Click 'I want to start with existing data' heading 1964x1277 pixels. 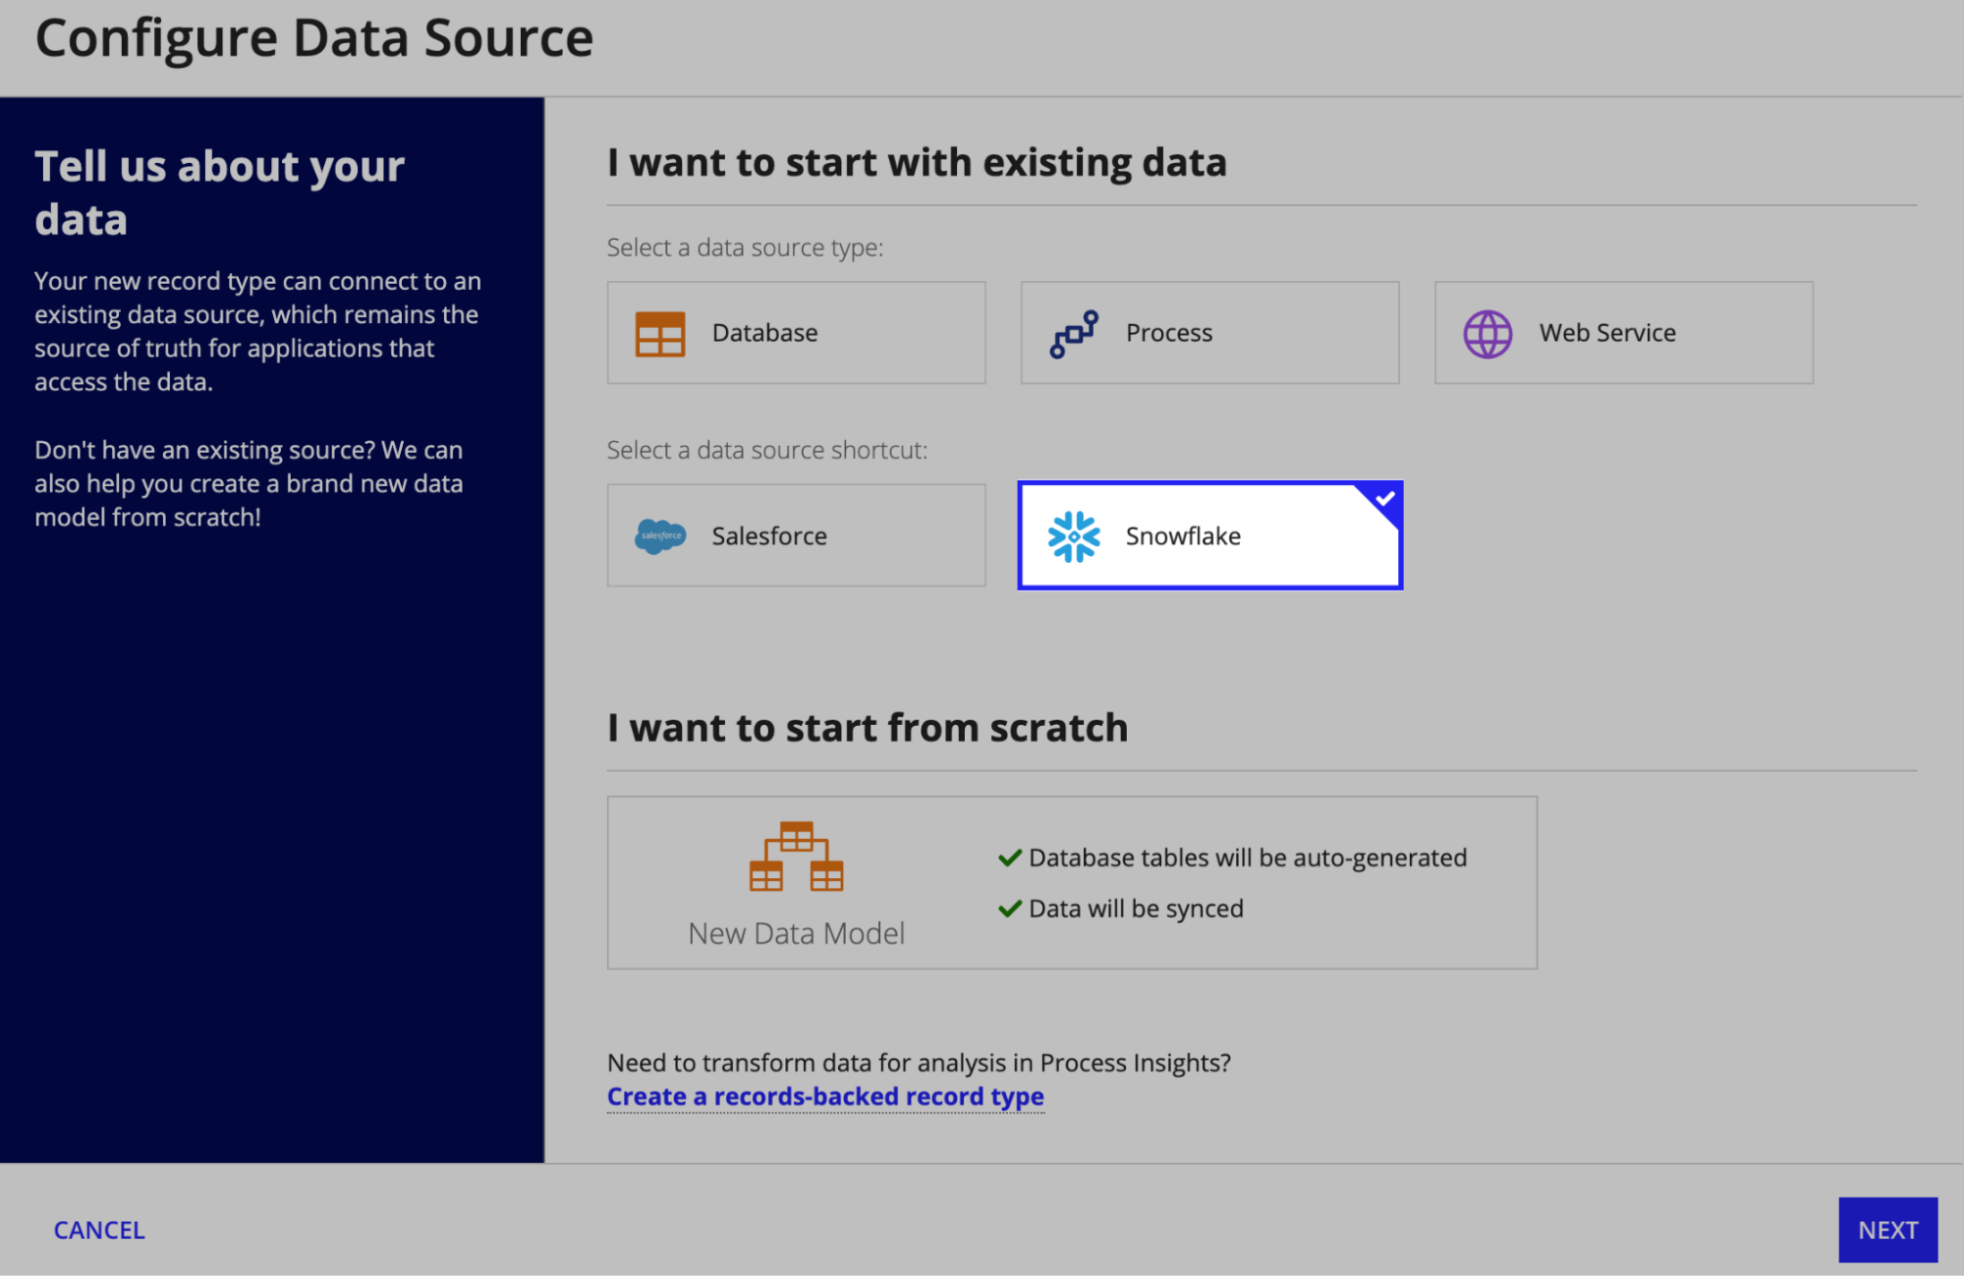point(917,163)
